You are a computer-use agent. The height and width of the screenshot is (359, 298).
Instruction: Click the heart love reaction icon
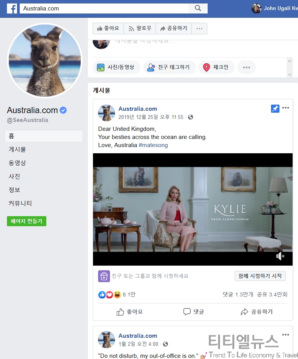pos(110,295)
